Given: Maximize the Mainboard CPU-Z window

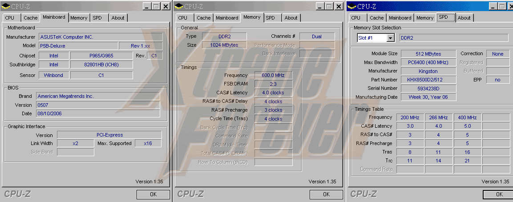Looking at the screenshot, I should pos(156,6).
